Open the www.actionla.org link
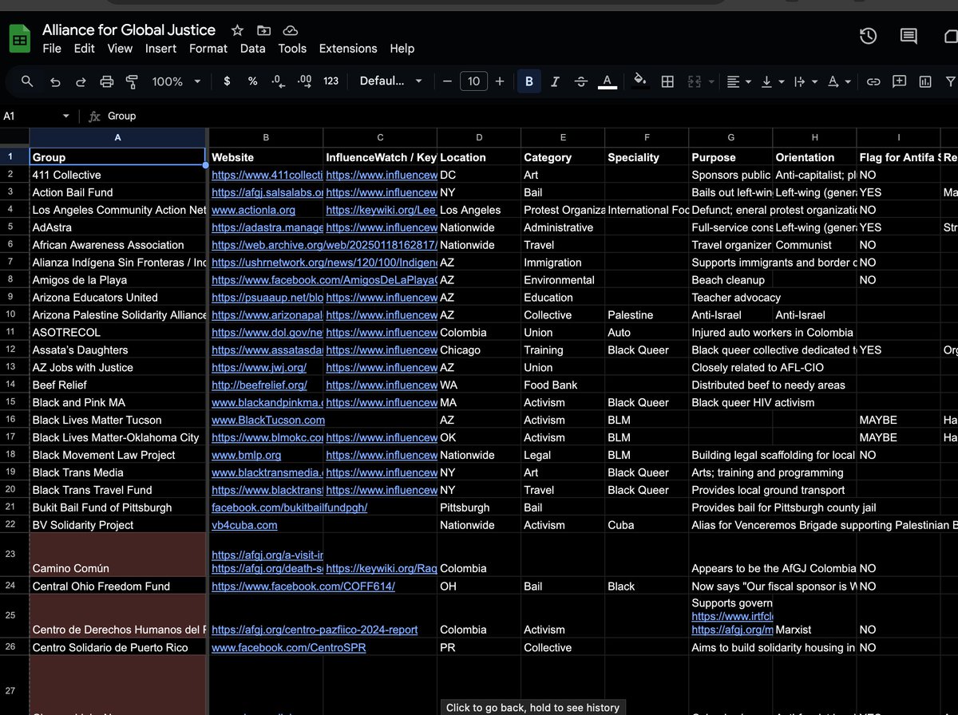 (x=253, y=210)
